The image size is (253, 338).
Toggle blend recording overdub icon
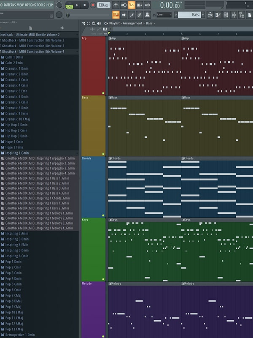click(x=140, y=5)
